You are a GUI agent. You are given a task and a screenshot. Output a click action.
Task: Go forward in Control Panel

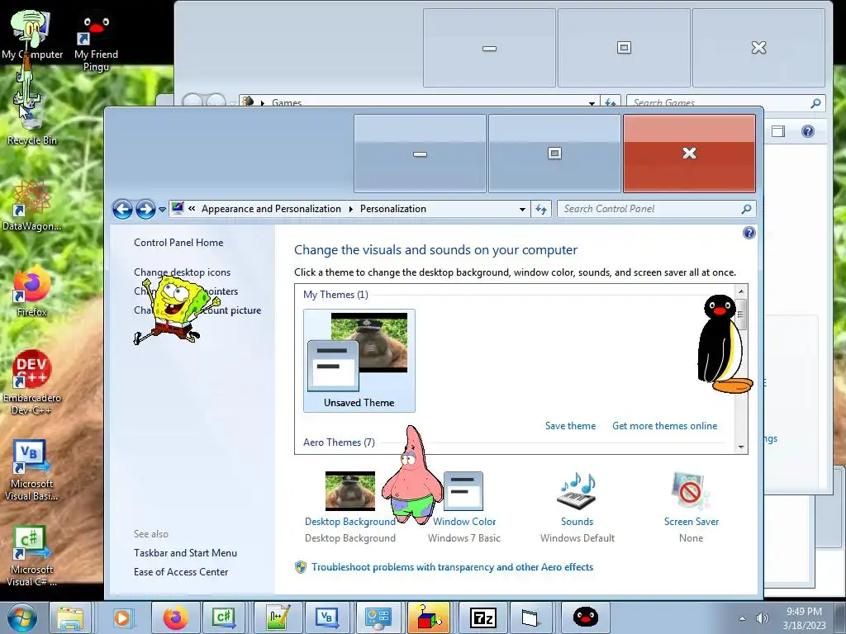pyautogui.click(x=145, y=209)
